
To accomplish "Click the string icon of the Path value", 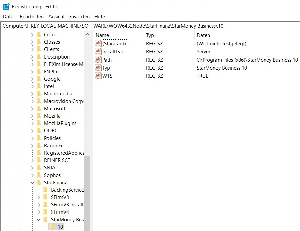I will [x=98, y=60].
